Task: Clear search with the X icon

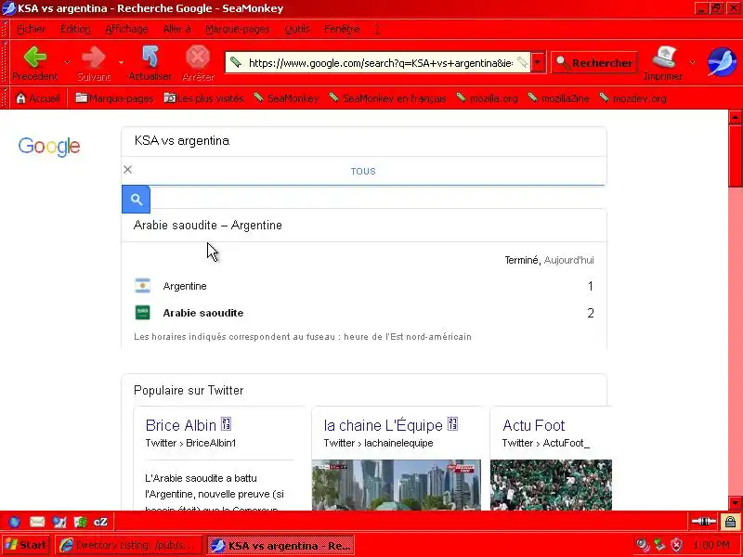Action: click(x=127, y=170)
